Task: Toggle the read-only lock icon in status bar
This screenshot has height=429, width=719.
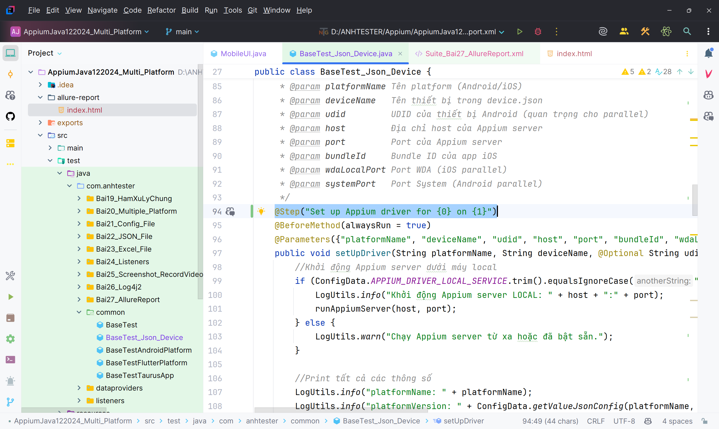Action: [x=705, y=421]
